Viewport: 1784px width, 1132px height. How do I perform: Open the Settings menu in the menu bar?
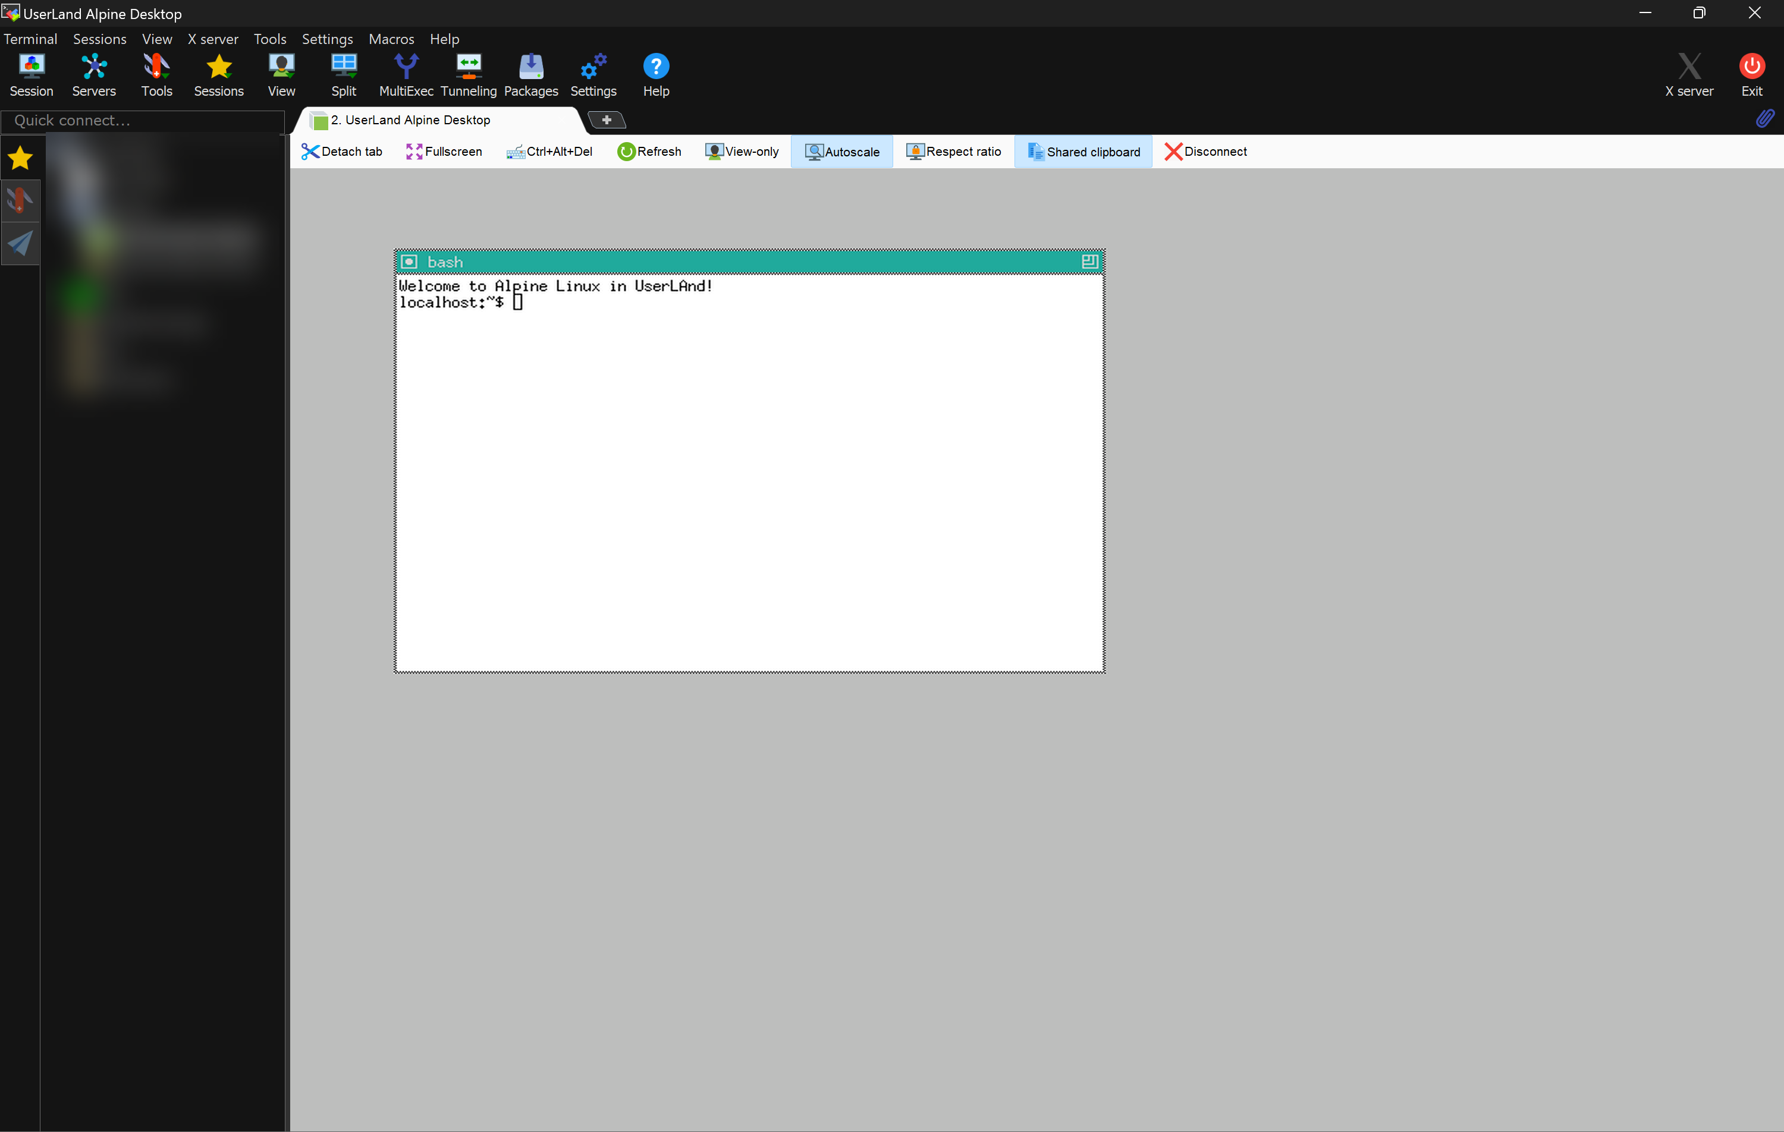click(328, 39)
